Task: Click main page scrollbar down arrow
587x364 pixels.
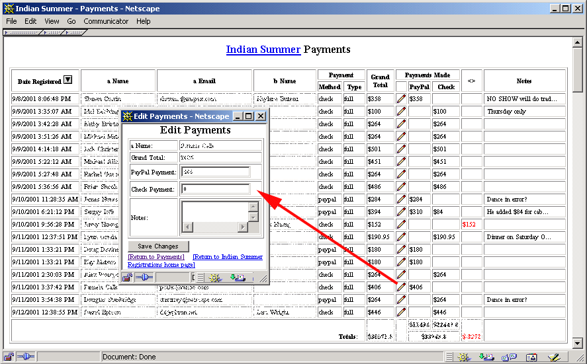Action: pyautogui.click(x=577, y=342)
